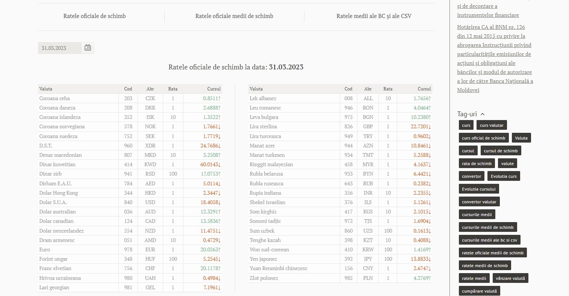This screenshot has height=296, width=569.
Task: Click the Yen japonez row name
Action: tap(263, 259)
